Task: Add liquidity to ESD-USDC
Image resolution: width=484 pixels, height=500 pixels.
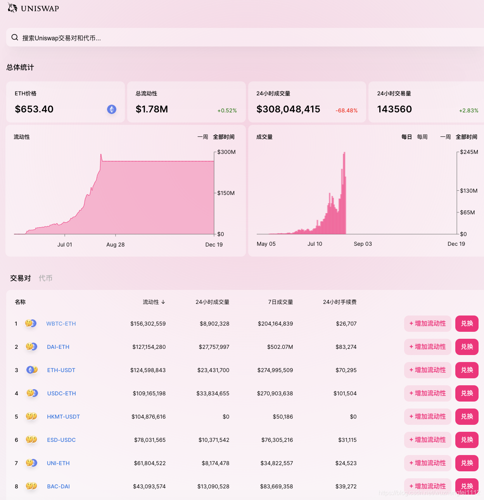Action: [x=428, y=440]
